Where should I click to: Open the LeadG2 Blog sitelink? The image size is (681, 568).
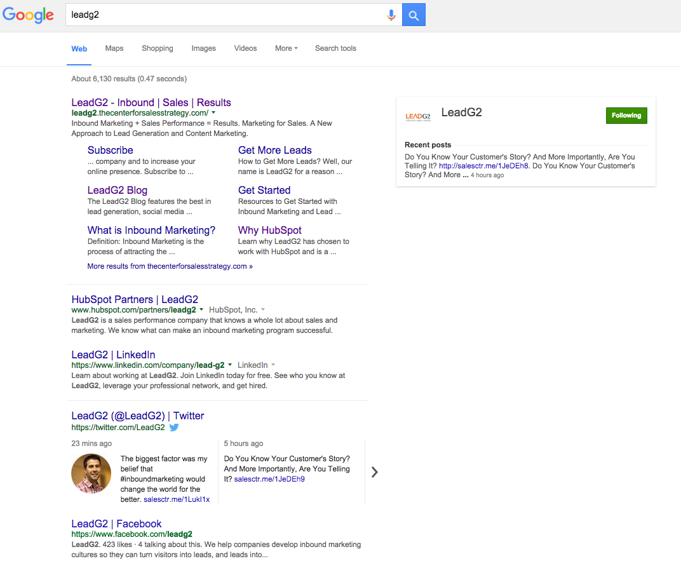tap(118, 190)
